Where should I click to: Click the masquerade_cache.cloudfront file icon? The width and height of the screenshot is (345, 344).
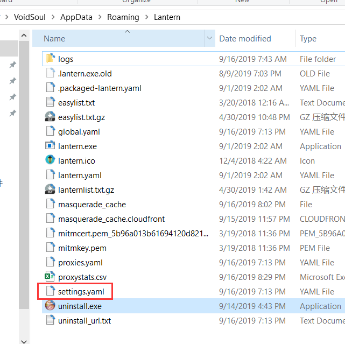click(51, 219)
